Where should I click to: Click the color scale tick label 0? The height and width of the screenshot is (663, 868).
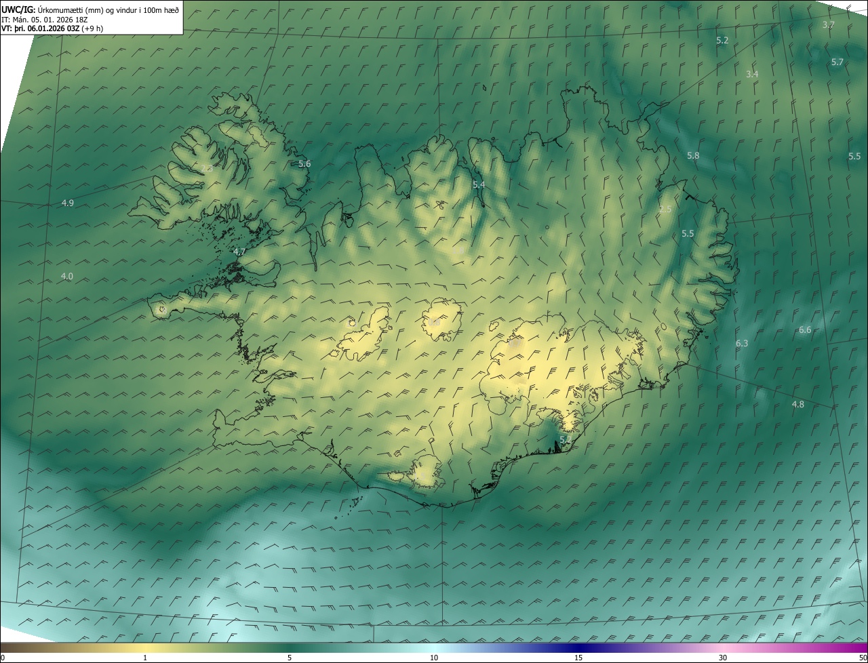3,658
